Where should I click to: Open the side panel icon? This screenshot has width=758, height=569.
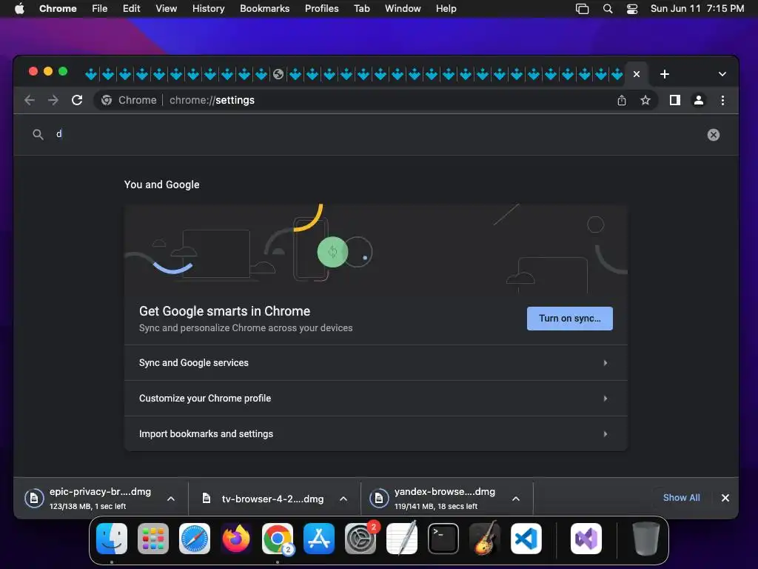click(675, 100)
